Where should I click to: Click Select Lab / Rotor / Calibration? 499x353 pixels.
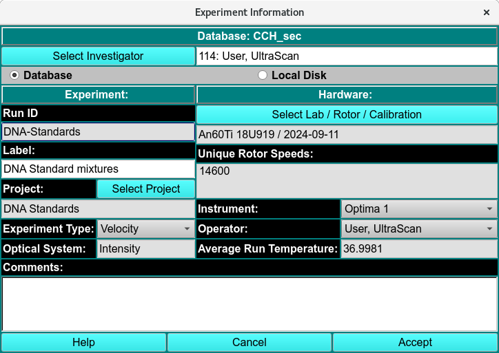pyautogui.click(x=347, y=114)
